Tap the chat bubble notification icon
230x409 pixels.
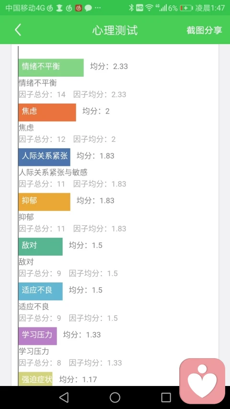(x=88, y=8)
